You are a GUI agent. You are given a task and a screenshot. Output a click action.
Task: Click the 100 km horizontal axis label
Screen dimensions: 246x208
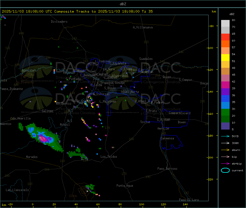pyautogui.click(x=142, y=204)
